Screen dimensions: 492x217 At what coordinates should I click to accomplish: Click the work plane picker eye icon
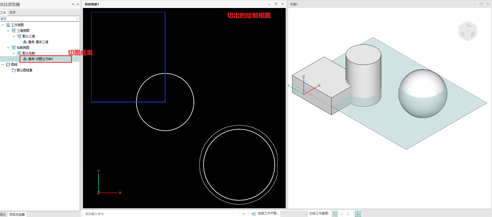[253, 214]
